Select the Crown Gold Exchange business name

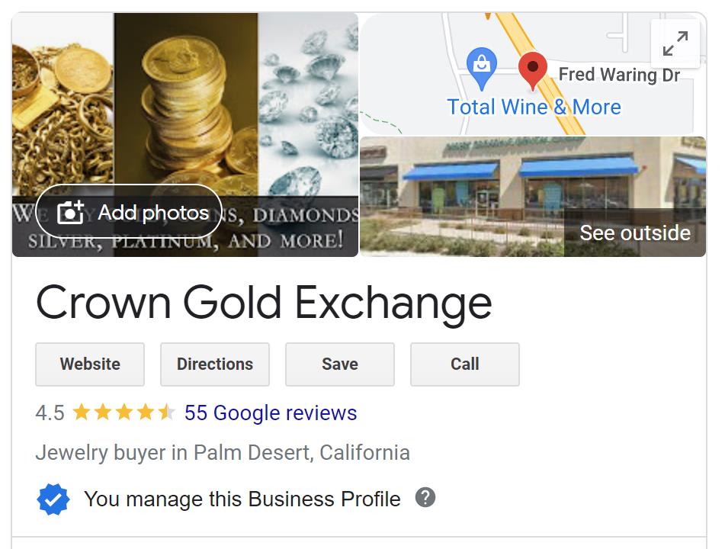point(264,303)
